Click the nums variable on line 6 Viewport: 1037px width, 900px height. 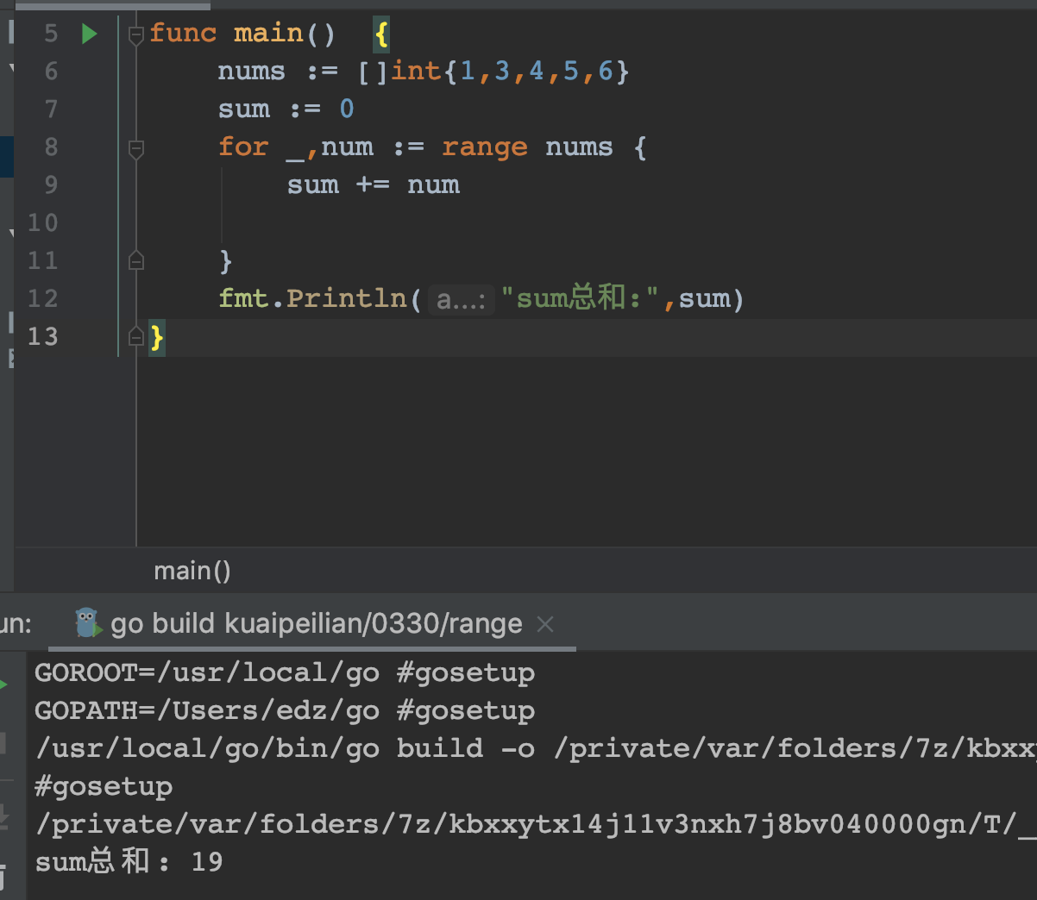[x=251, y=71]
